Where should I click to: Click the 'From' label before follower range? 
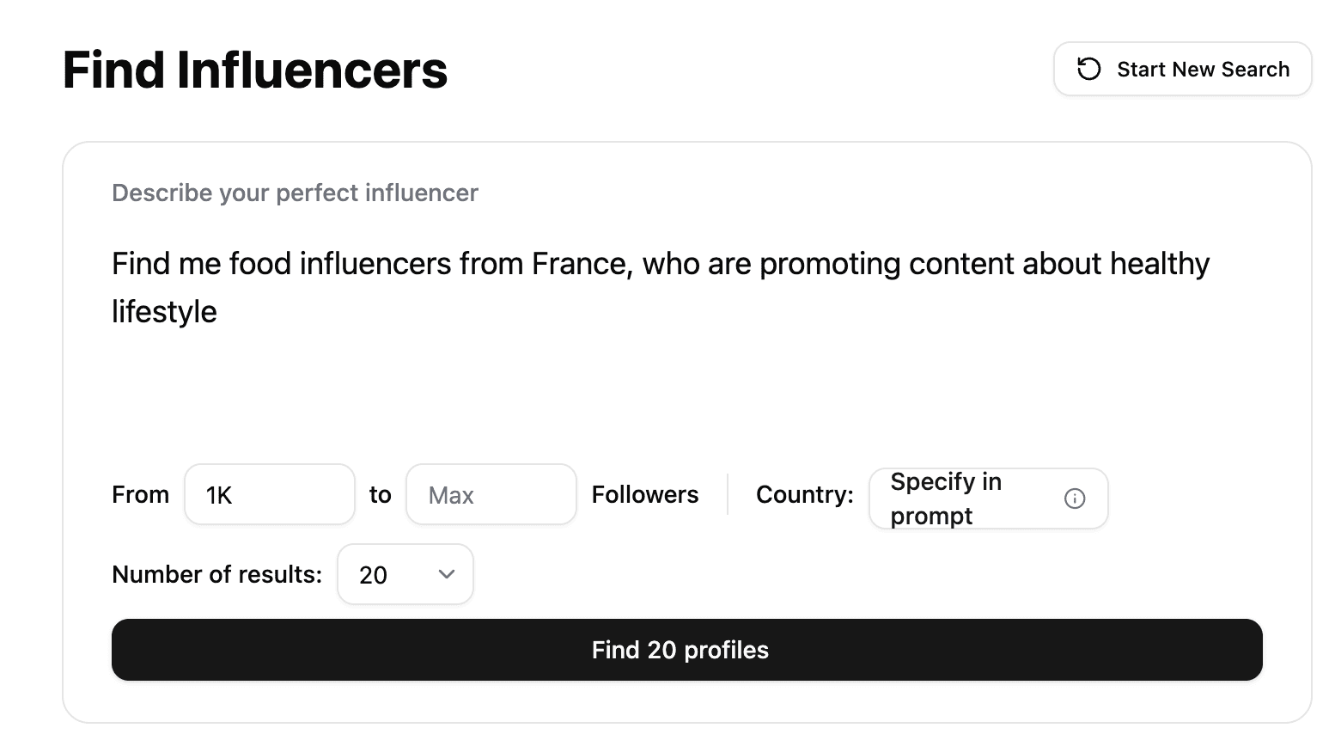point(140,495)
